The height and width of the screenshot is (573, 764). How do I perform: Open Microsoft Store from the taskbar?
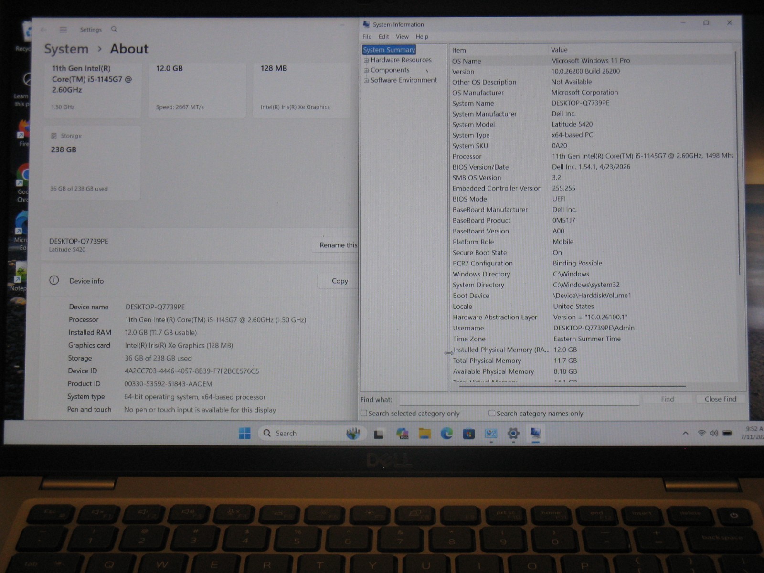click(x=468, y=434)
